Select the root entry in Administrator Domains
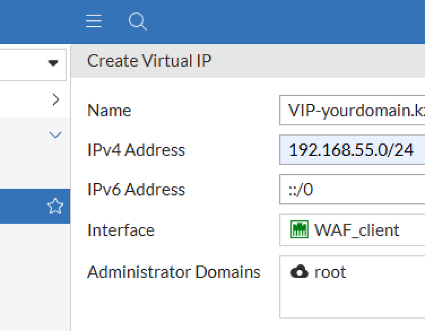 tap(318, 272)
